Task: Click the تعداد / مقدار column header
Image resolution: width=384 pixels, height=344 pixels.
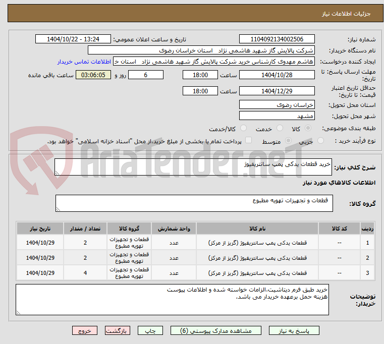Action: pyautogui.click(x=85, y=228)
